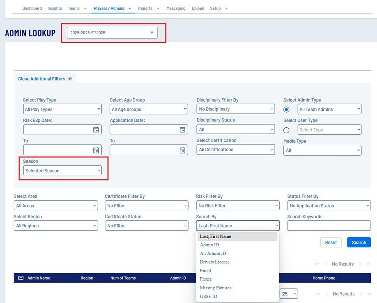Click the envelope icon in table header

pyautogui.click(x=21, y=278)
